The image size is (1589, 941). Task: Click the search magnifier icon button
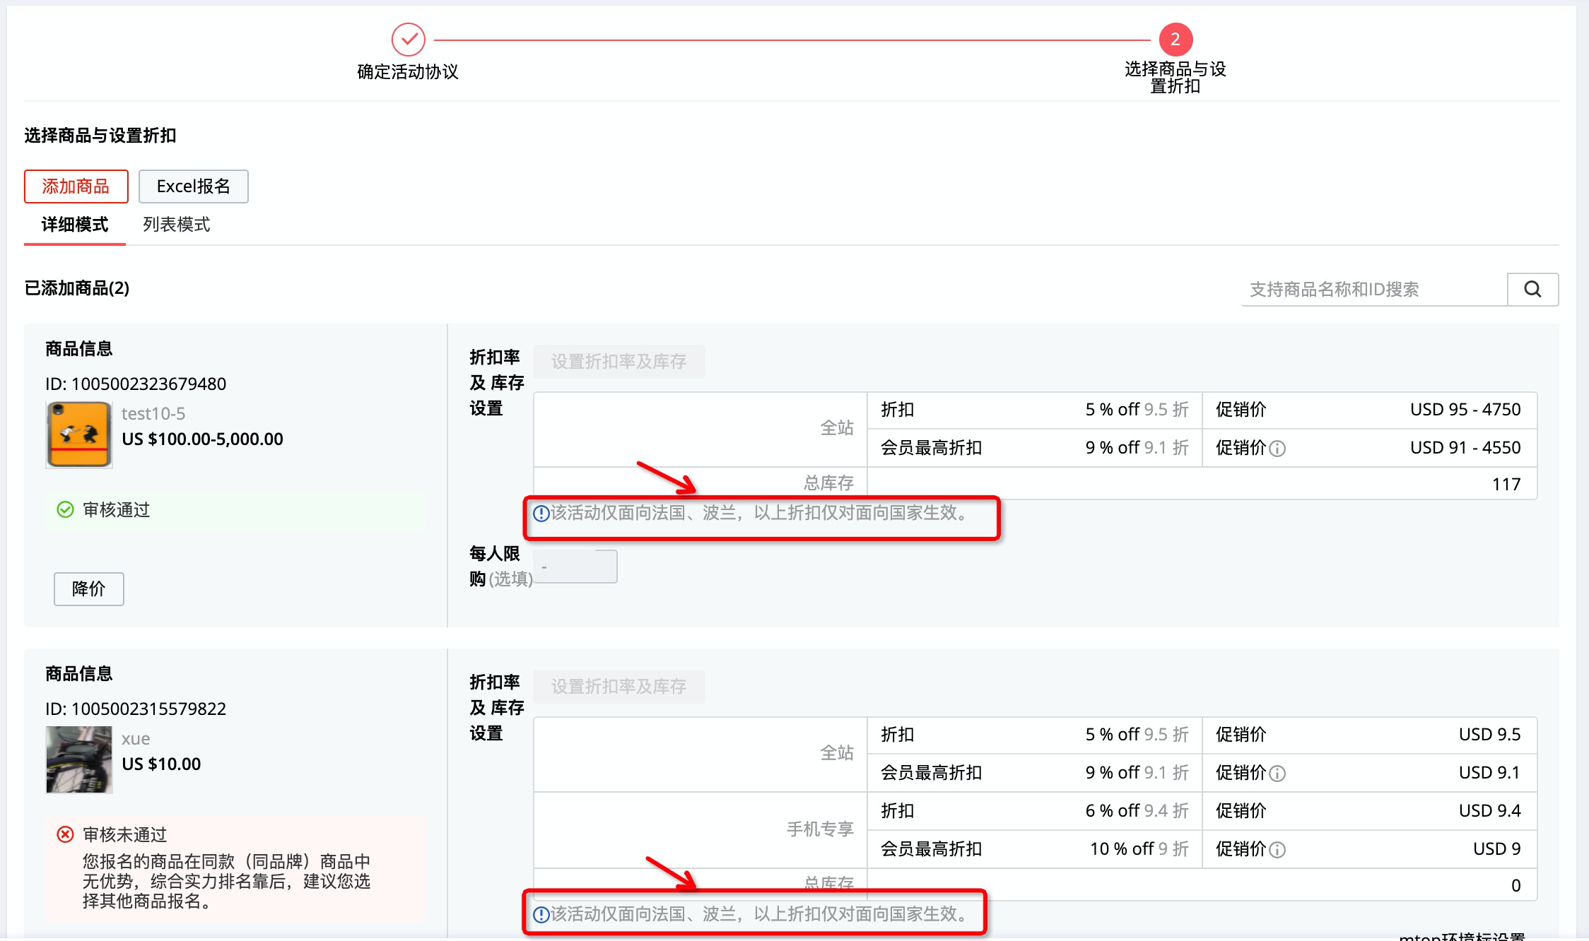click(1532, 290)
